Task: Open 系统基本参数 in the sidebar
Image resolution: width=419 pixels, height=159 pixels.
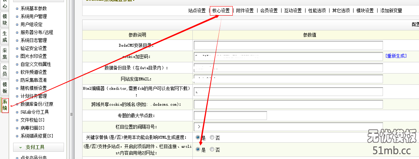Action: pos(33,8)
